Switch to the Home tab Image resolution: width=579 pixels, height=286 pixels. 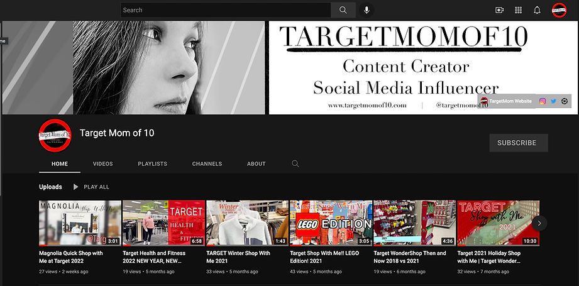click(x=60, y=164)
